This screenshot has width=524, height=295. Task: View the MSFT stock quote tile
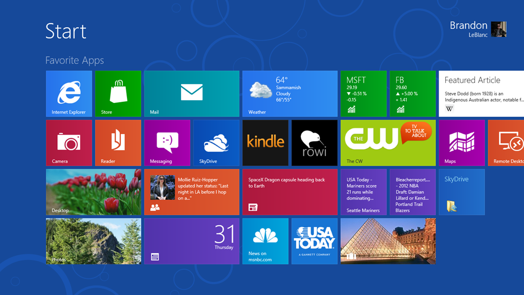point(363,93)
